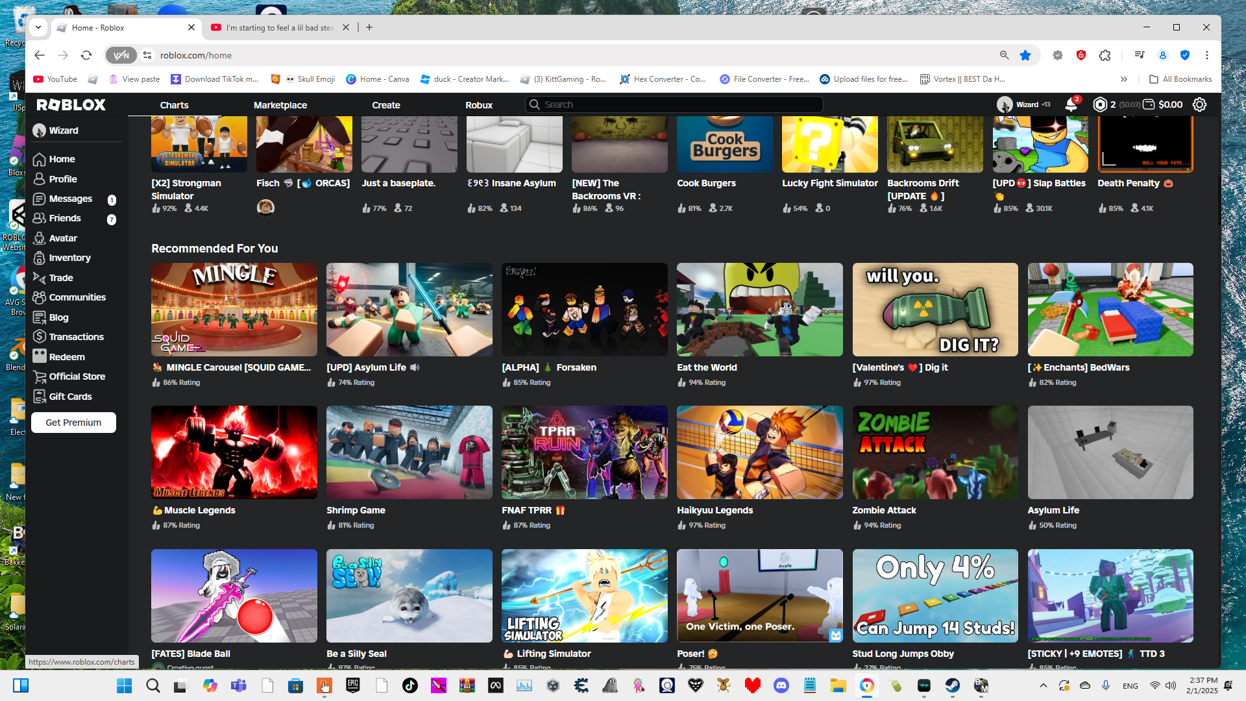Show hidden system tray icons
The width and height of the screenshot is (1246, 701).
click(1043, 685)
